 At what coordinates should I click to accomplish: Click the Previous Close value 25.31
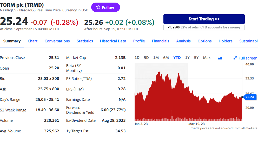[x=54, y=58]
